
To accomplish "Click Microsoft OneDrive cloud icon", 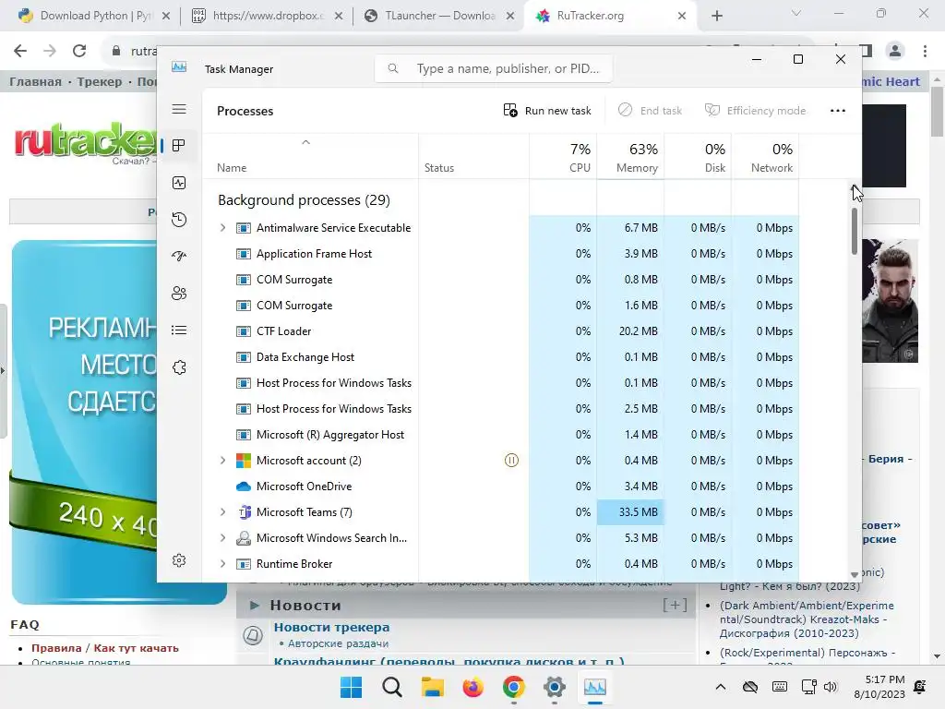I will pos(244,487).
